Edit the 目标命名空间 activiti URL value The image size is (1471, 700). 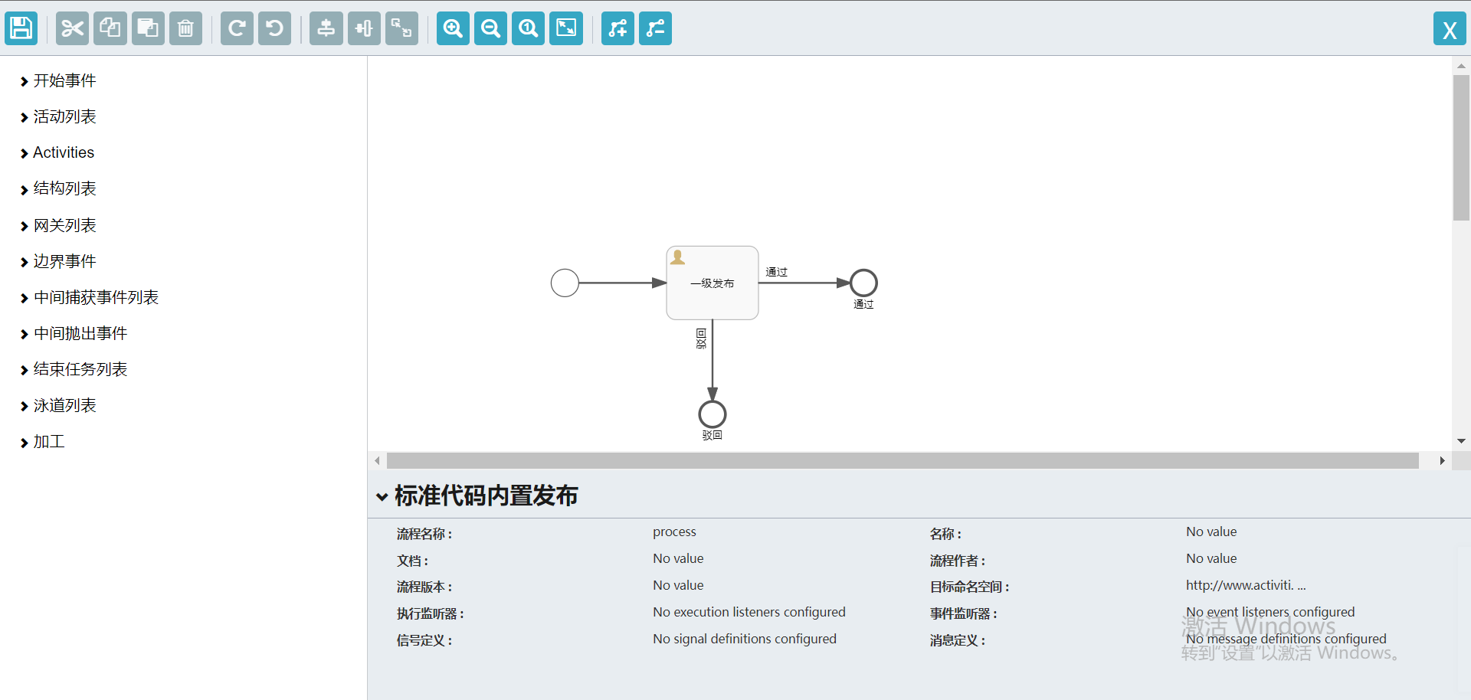(1246, 585)
